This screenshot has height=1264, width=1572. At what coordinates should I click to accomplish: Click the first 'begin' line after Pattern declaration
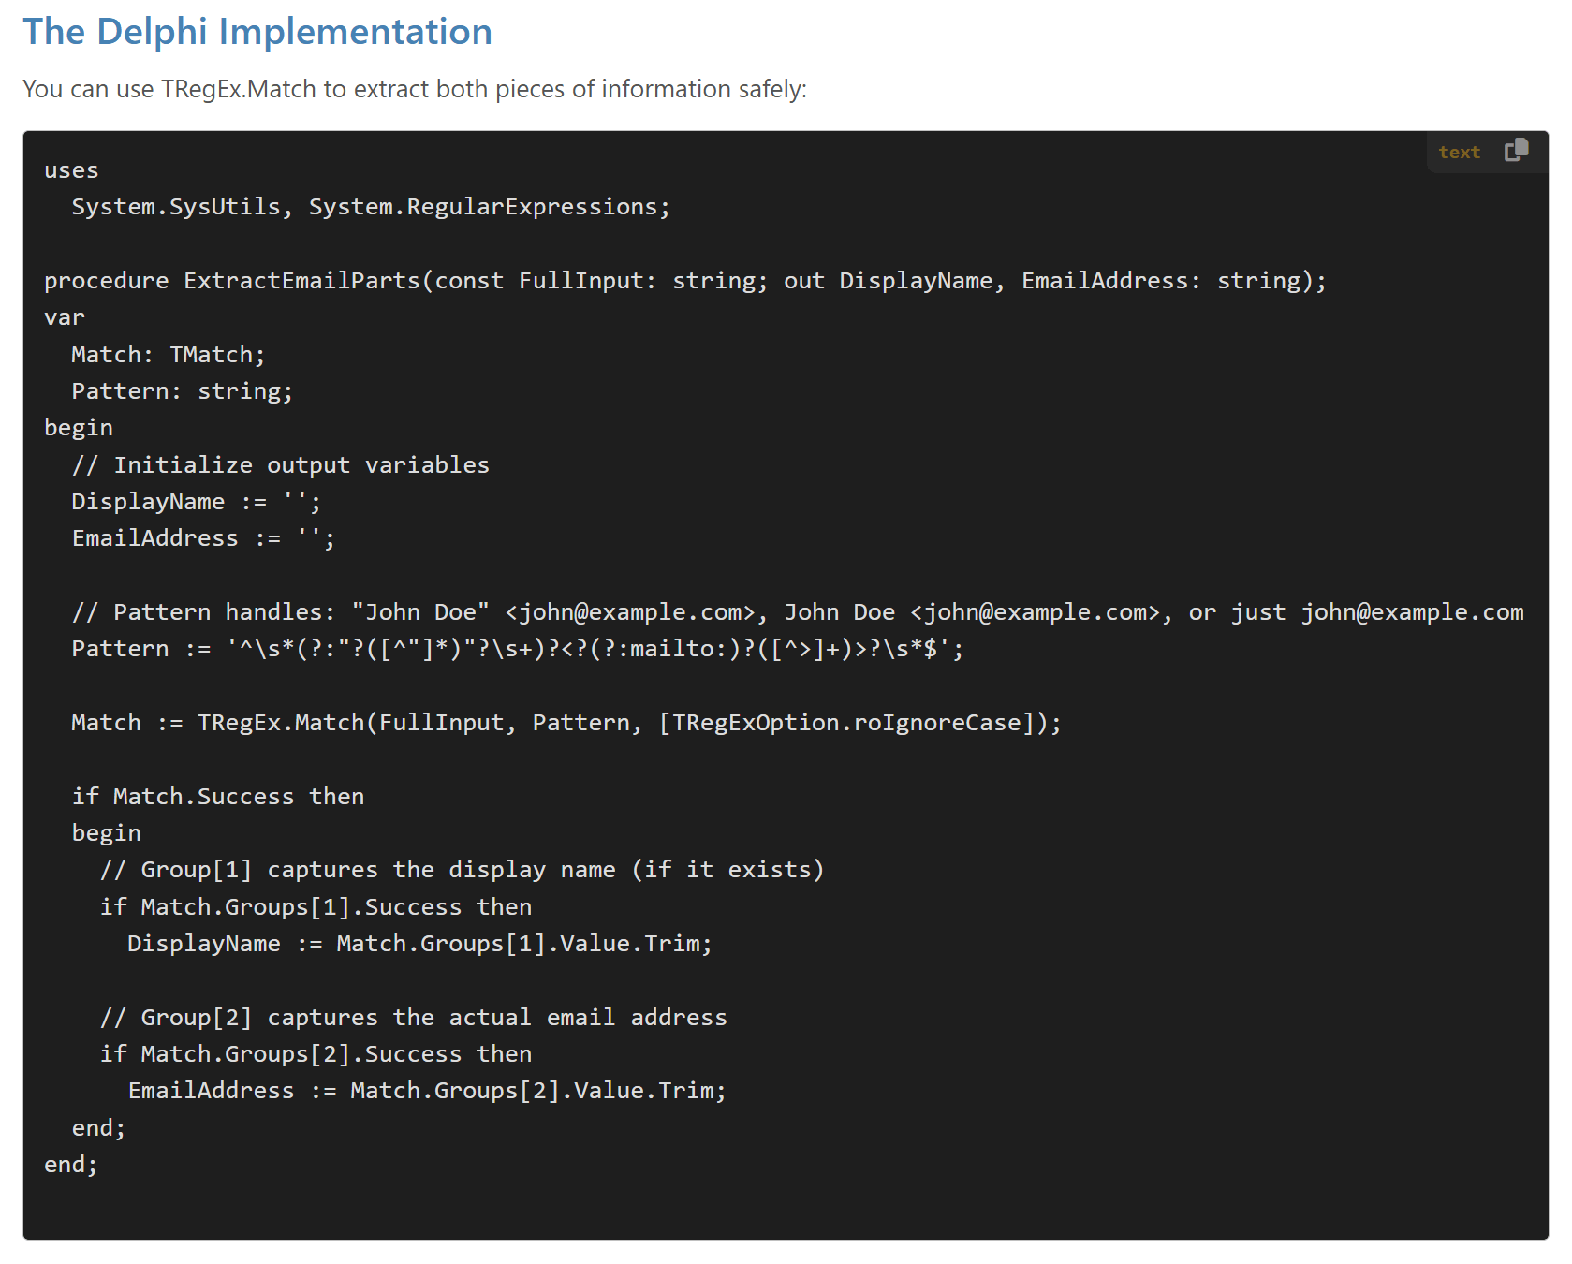(79, 428)
